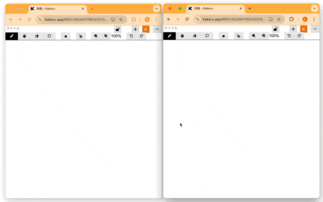Screen dimensions: 323x202
Task: Open pen color dot in left window
Action: click(x=66, y=36)
